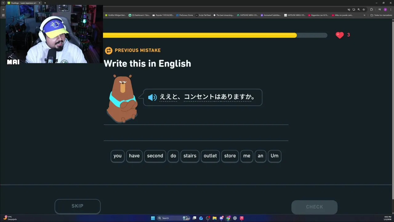The width and height of the screenshot is (394, 222).
Task: Open the browser extensions puzzle icon
Action: [372, 10]
